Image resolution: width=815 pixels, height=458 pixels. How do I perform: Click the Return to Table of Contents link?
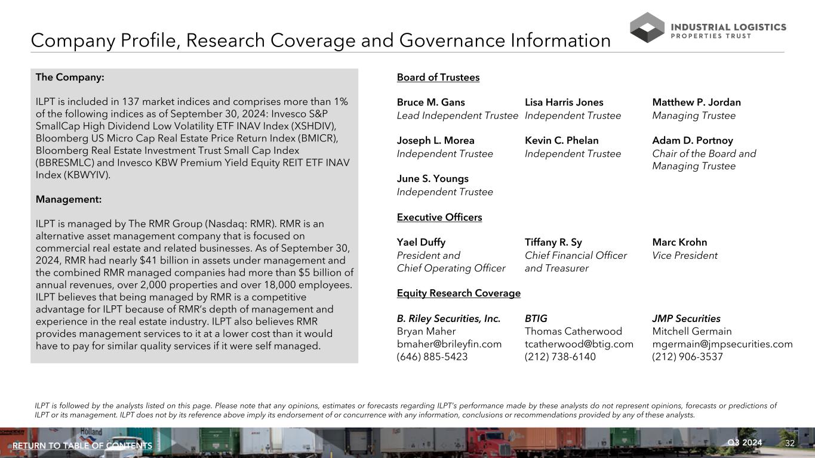tap(82, 446)
